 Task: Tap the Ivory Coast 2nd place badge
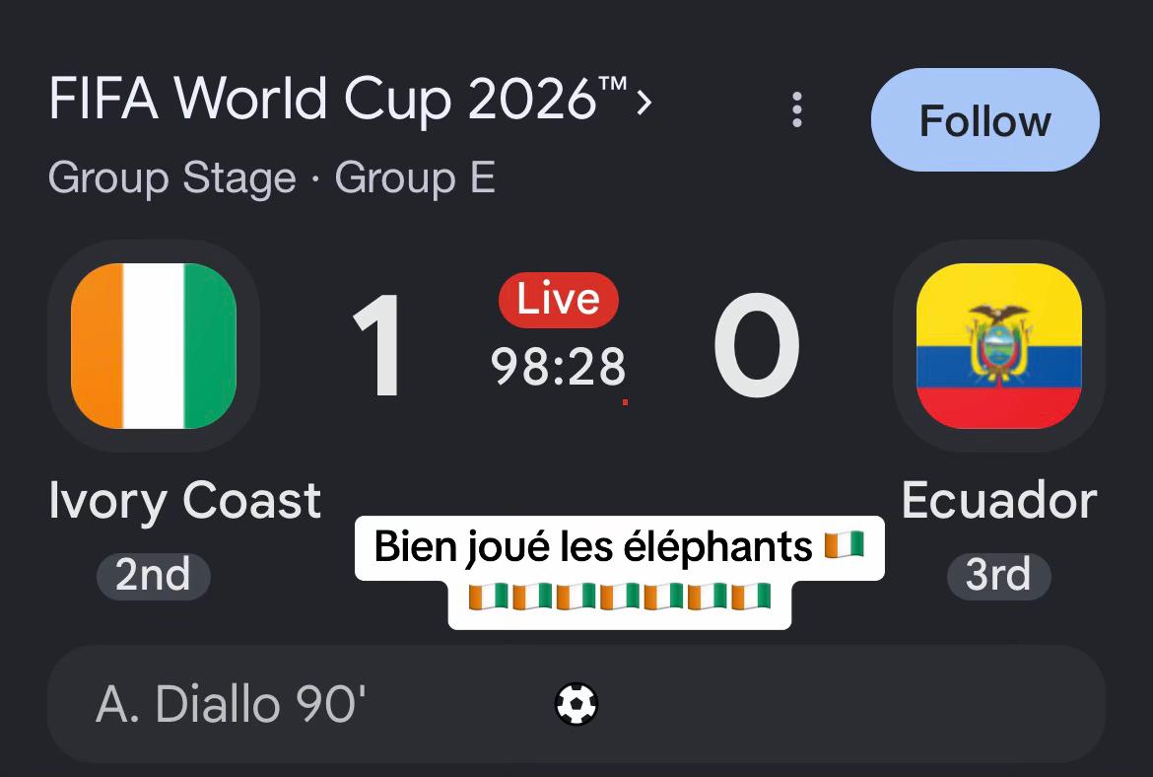point(154,575)
